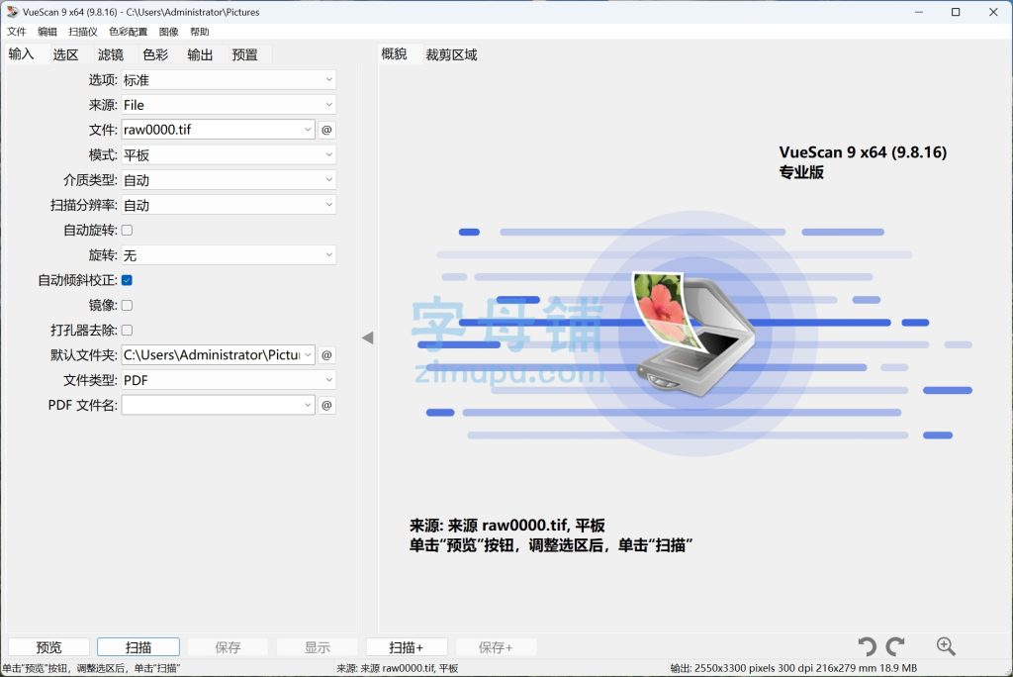
Task: Open the 扫描分辨率 dropdown
Action: click(x=228, y=205)
